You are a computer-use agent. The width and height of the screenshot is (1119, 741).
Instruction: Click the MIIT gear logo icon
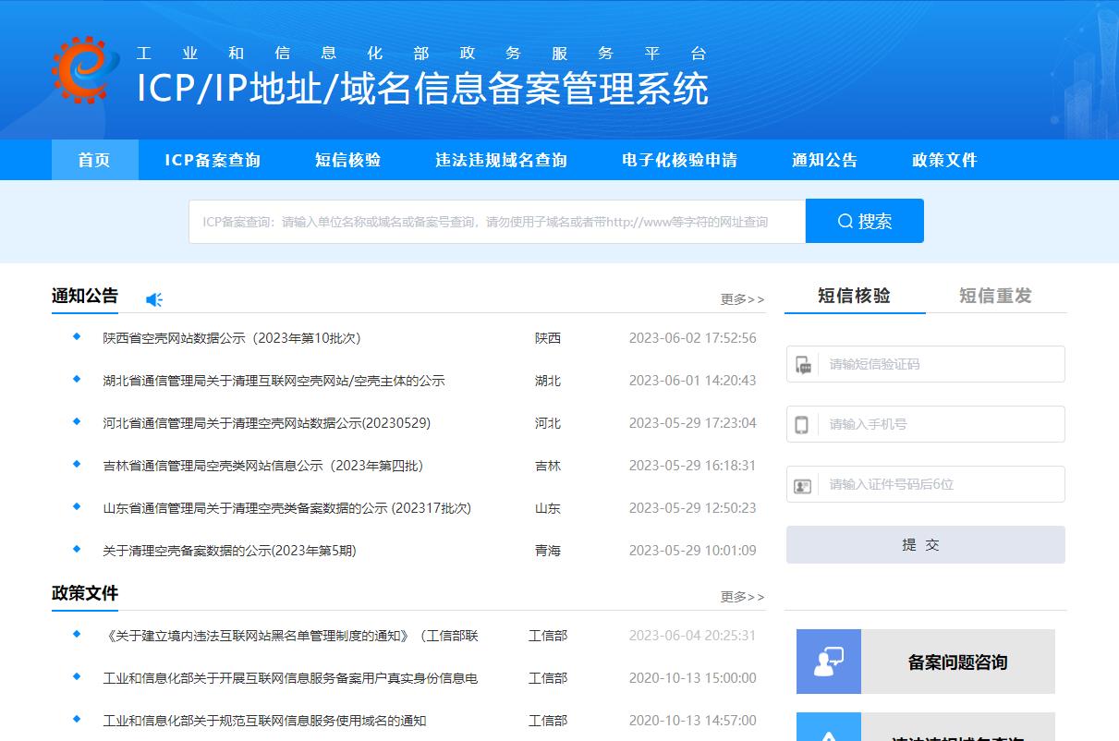point(85,69)
